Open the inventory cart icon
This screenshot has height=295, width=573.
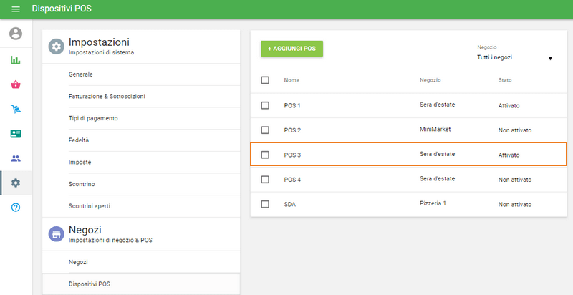click(16, 109)
